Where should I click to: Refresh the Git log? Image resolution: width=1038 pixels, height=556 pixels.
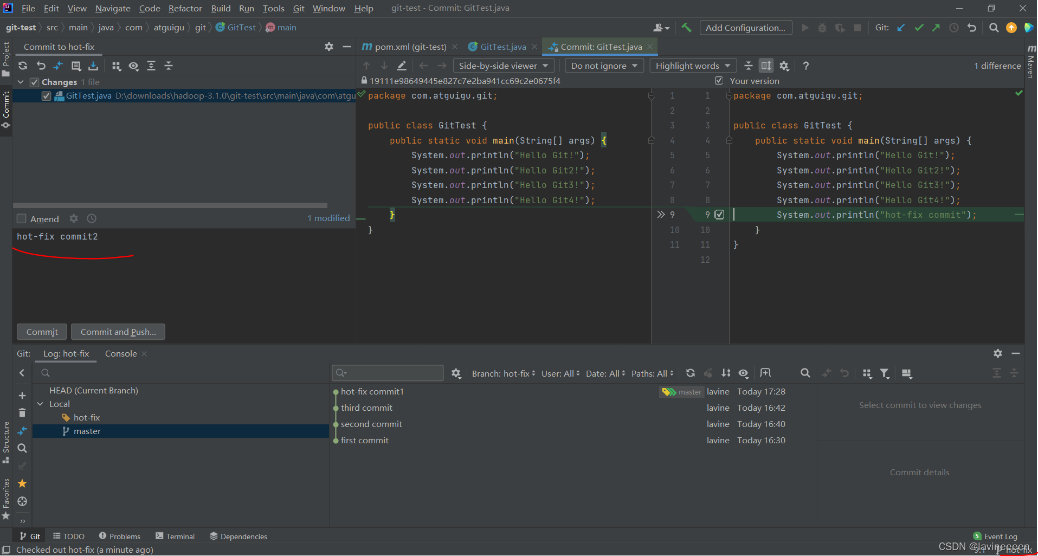tap(690, 373)
